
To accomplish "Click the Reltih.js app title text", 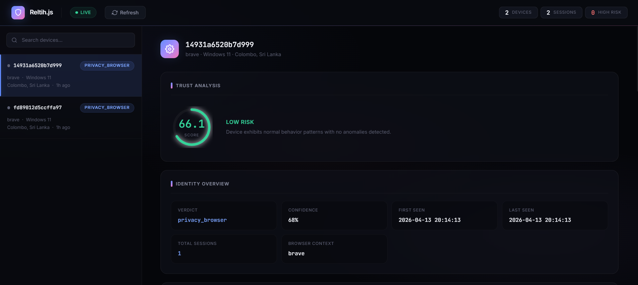I will pos(42,12).
